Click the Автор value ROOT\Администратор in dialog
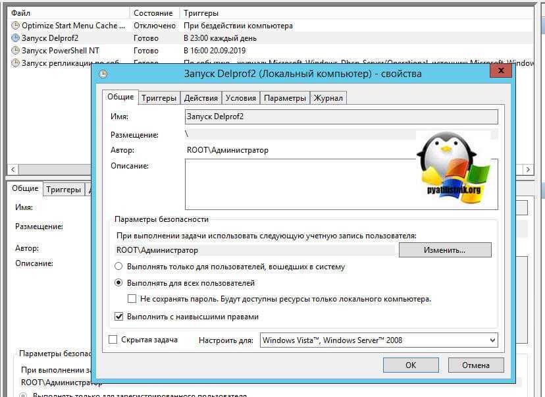The image size is (545, 397). 228,150
